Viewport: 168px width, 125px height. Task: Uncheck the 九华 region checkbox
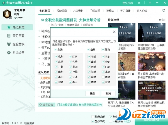70,62
